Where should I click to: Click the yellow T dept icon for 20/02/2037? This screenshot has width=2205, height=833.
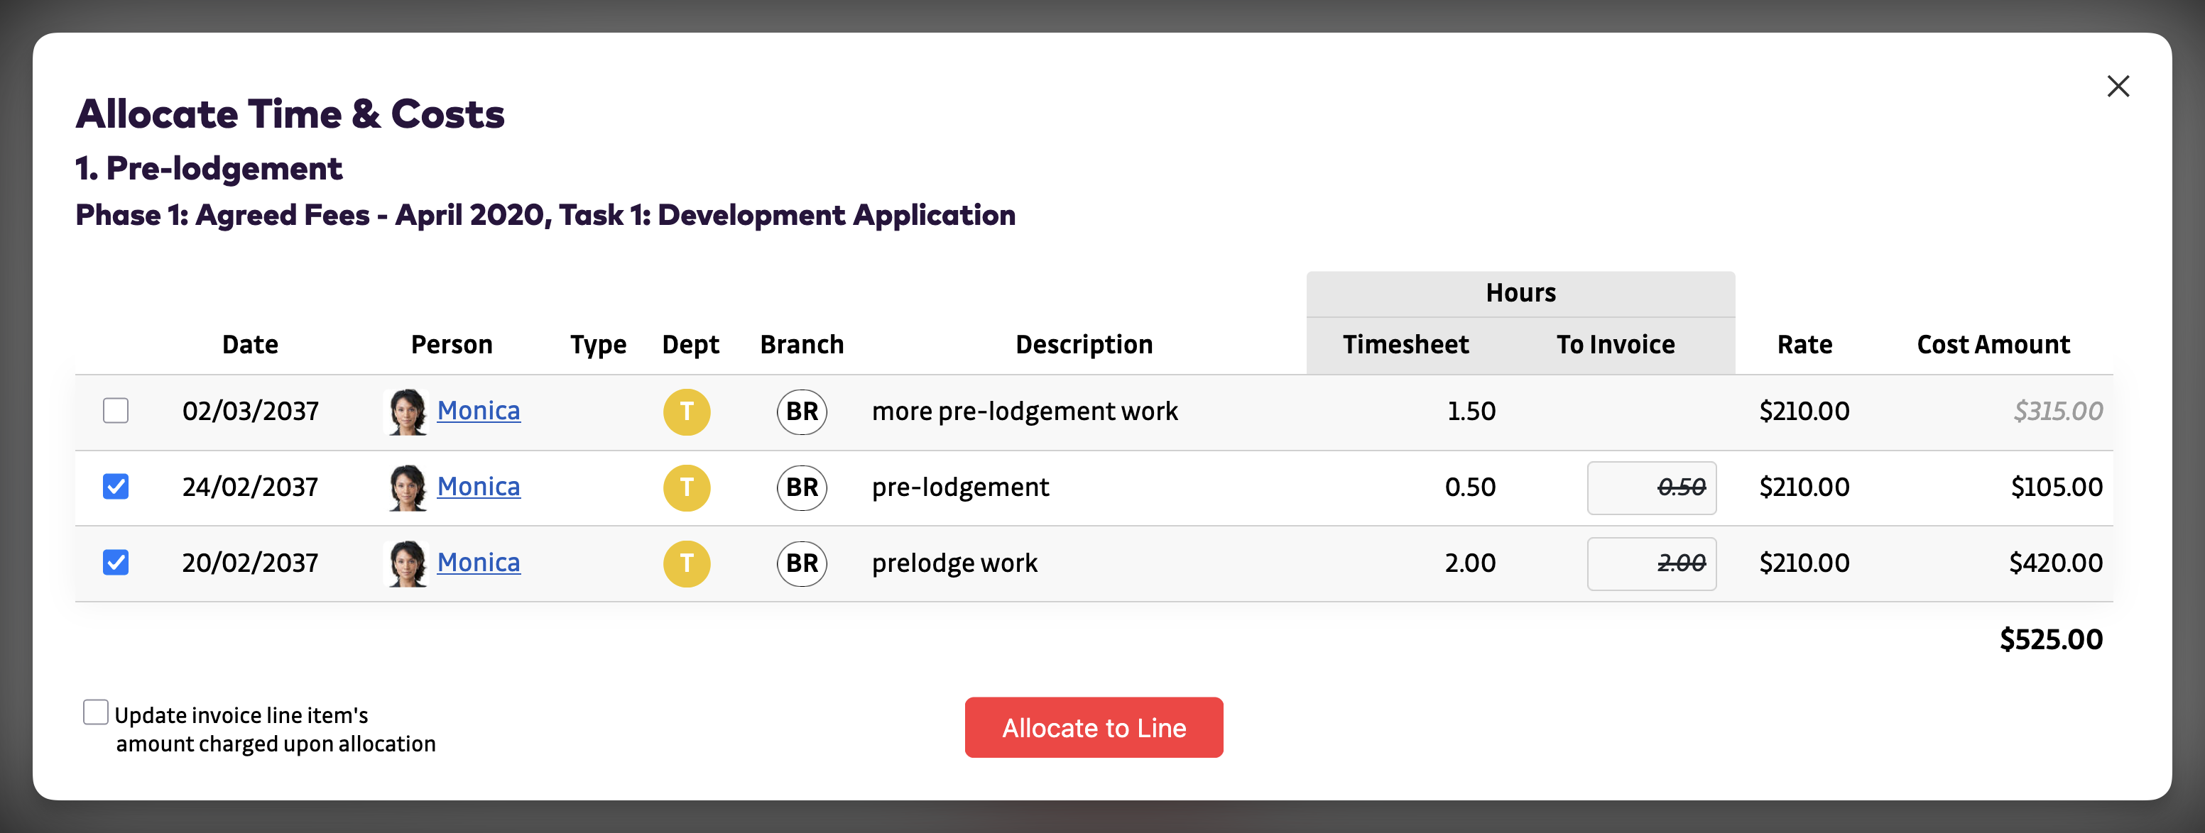(x=687, y=563)
